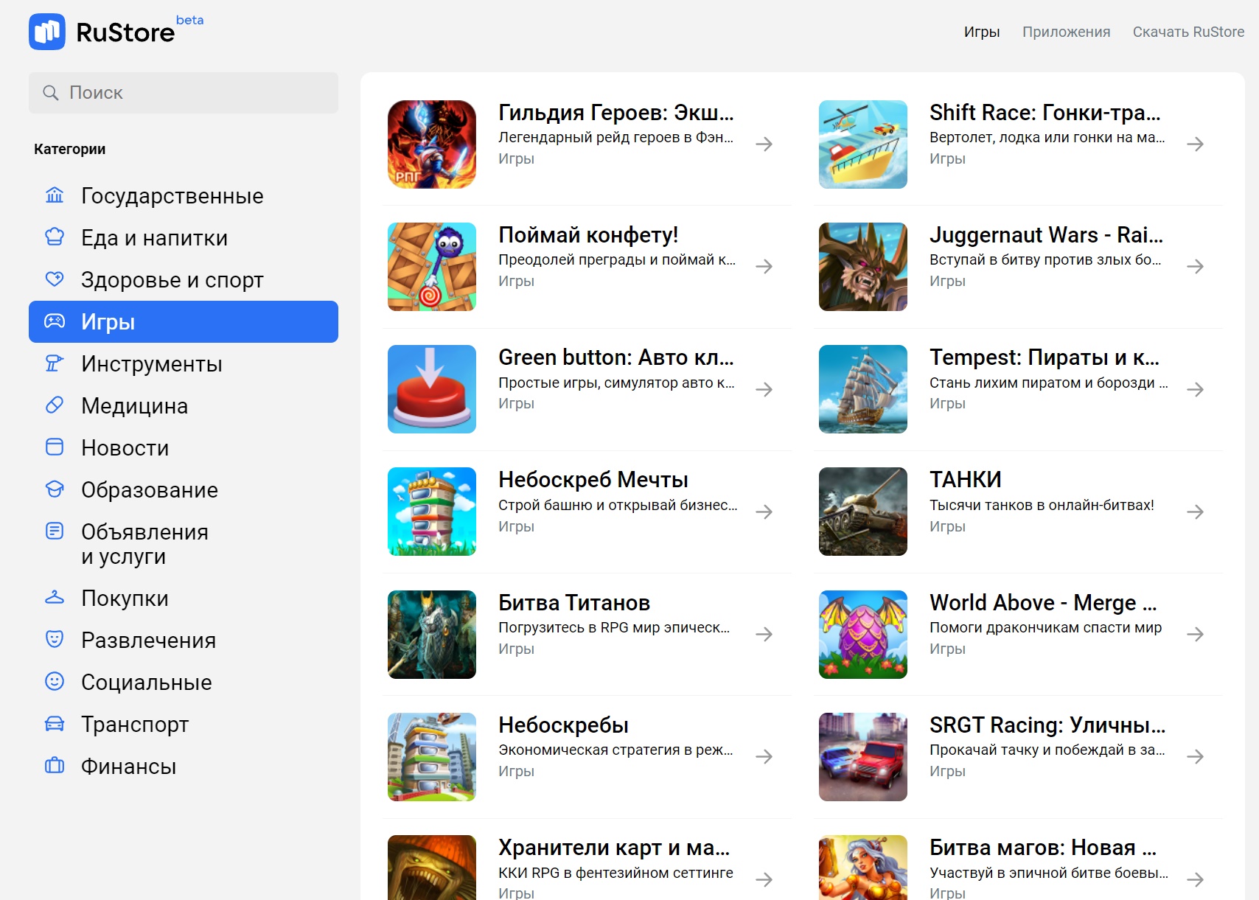Click arrow next to Juggernaut Wars
1259x900 pixels.
pos(1196,266)
